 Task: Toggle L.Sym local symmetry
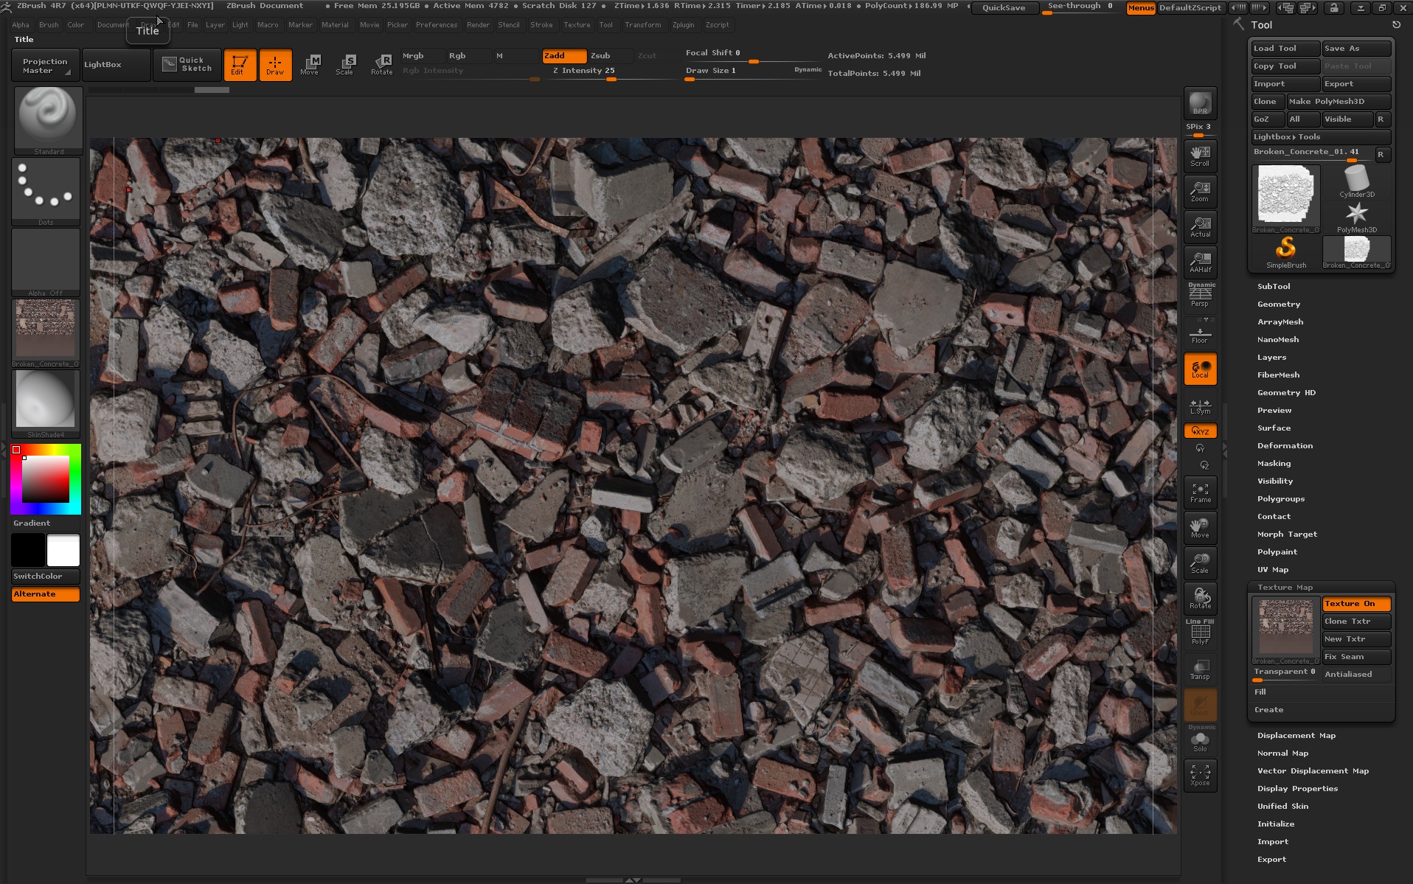(1200, 406)
